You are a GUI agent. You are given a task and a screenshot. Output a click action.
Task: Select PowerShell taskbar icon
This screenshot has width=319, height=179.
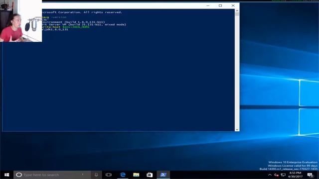click(x=163, y=175)
